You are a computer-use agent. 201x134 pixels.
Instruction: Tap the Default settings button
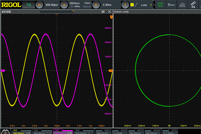click(x=172, y=5)
